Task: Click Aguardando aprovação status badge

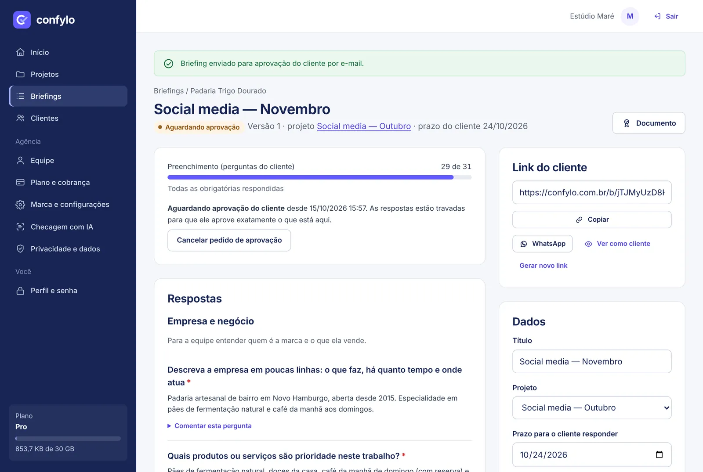Action: tap(199, 127)
